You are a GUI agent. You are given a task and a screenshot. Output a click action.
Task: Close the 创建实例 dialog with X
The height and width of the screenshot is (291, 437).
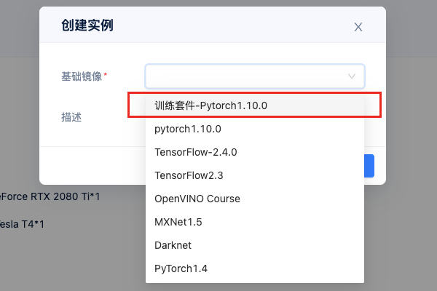pyautogui.click(x=358, y=27)
